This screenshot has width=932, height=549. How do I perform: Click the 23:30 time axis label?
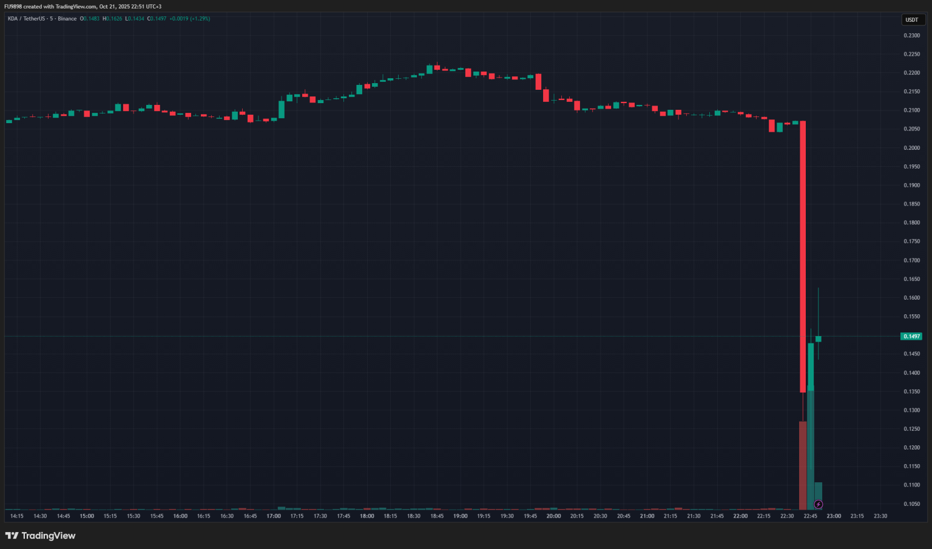pos(880,516)
